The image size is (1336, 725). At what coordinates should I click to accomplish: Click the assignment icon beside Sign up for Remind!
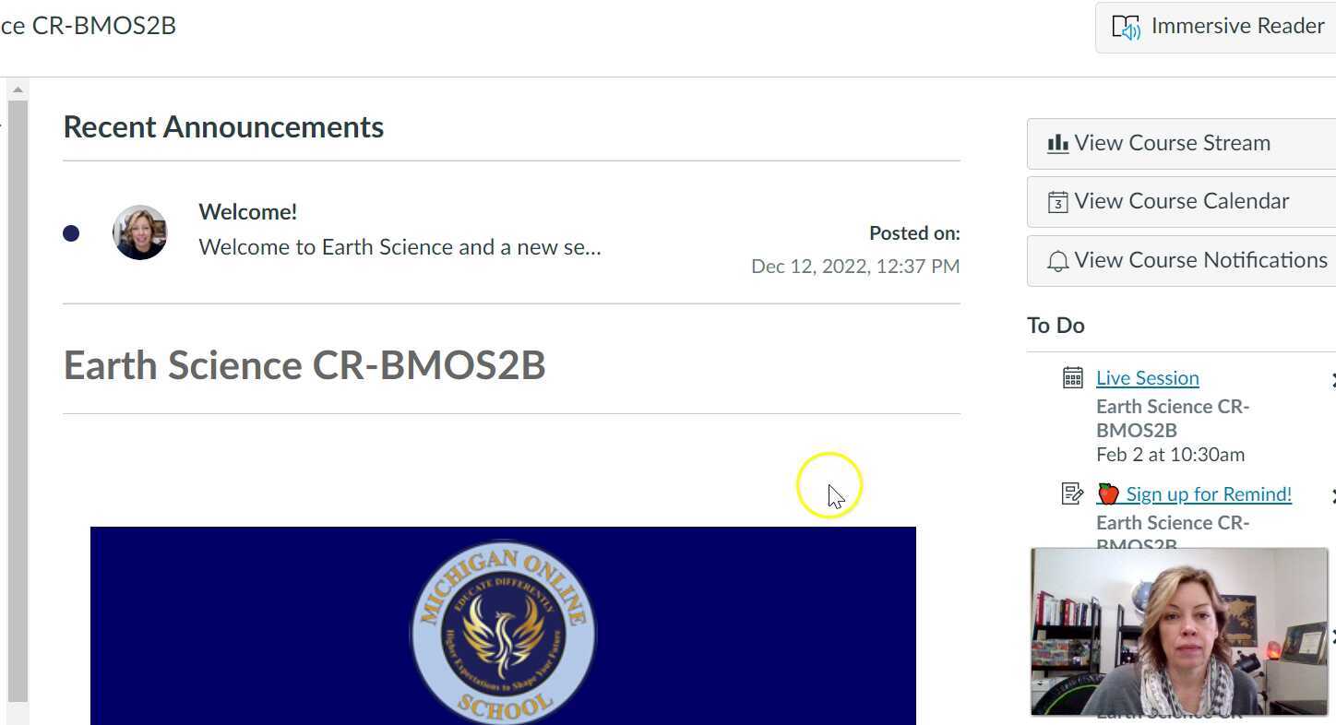(1072, 493)
